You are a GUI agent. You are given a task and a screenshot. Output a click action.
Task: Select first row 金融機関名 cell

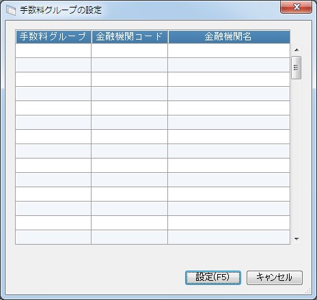229,51
